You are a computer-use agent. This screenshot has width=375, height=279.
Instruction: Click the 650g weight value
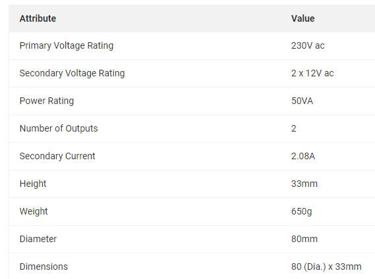[x=301, y=212]
